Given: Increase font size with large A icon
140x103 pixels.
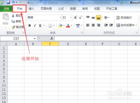Looking at the screenshot, I should (x=75, y=17).
